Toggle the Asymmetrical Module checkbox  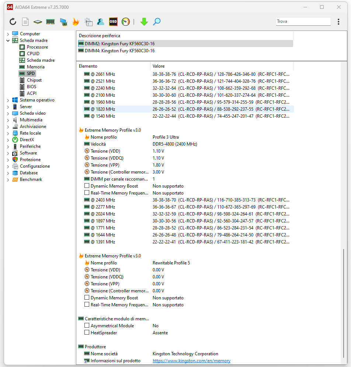click(x=87, y=325)
